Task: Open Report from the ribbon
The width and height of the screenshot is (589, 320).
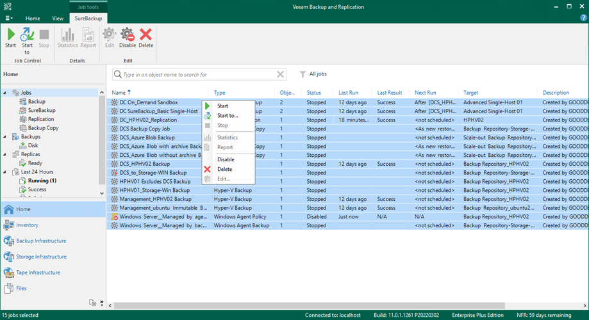Action: (88, 35)
